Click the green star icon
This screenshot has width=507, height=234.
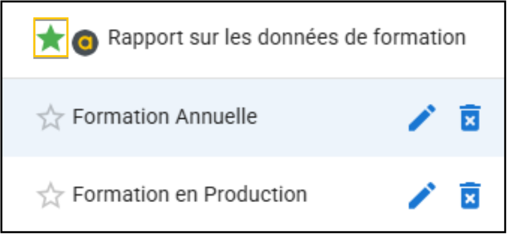point(50,39)
